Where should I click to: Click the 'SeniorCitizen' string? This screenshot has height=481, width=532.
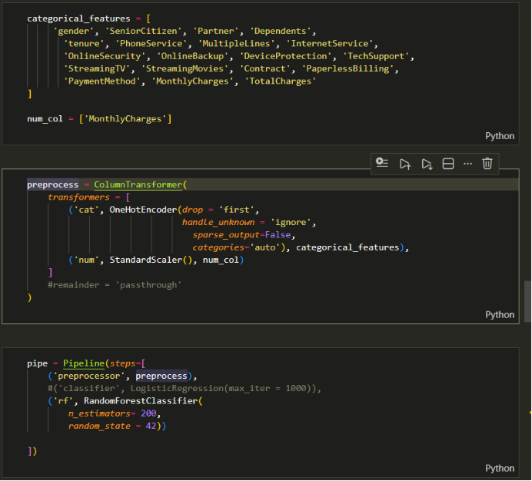click(x=145, y=32)
